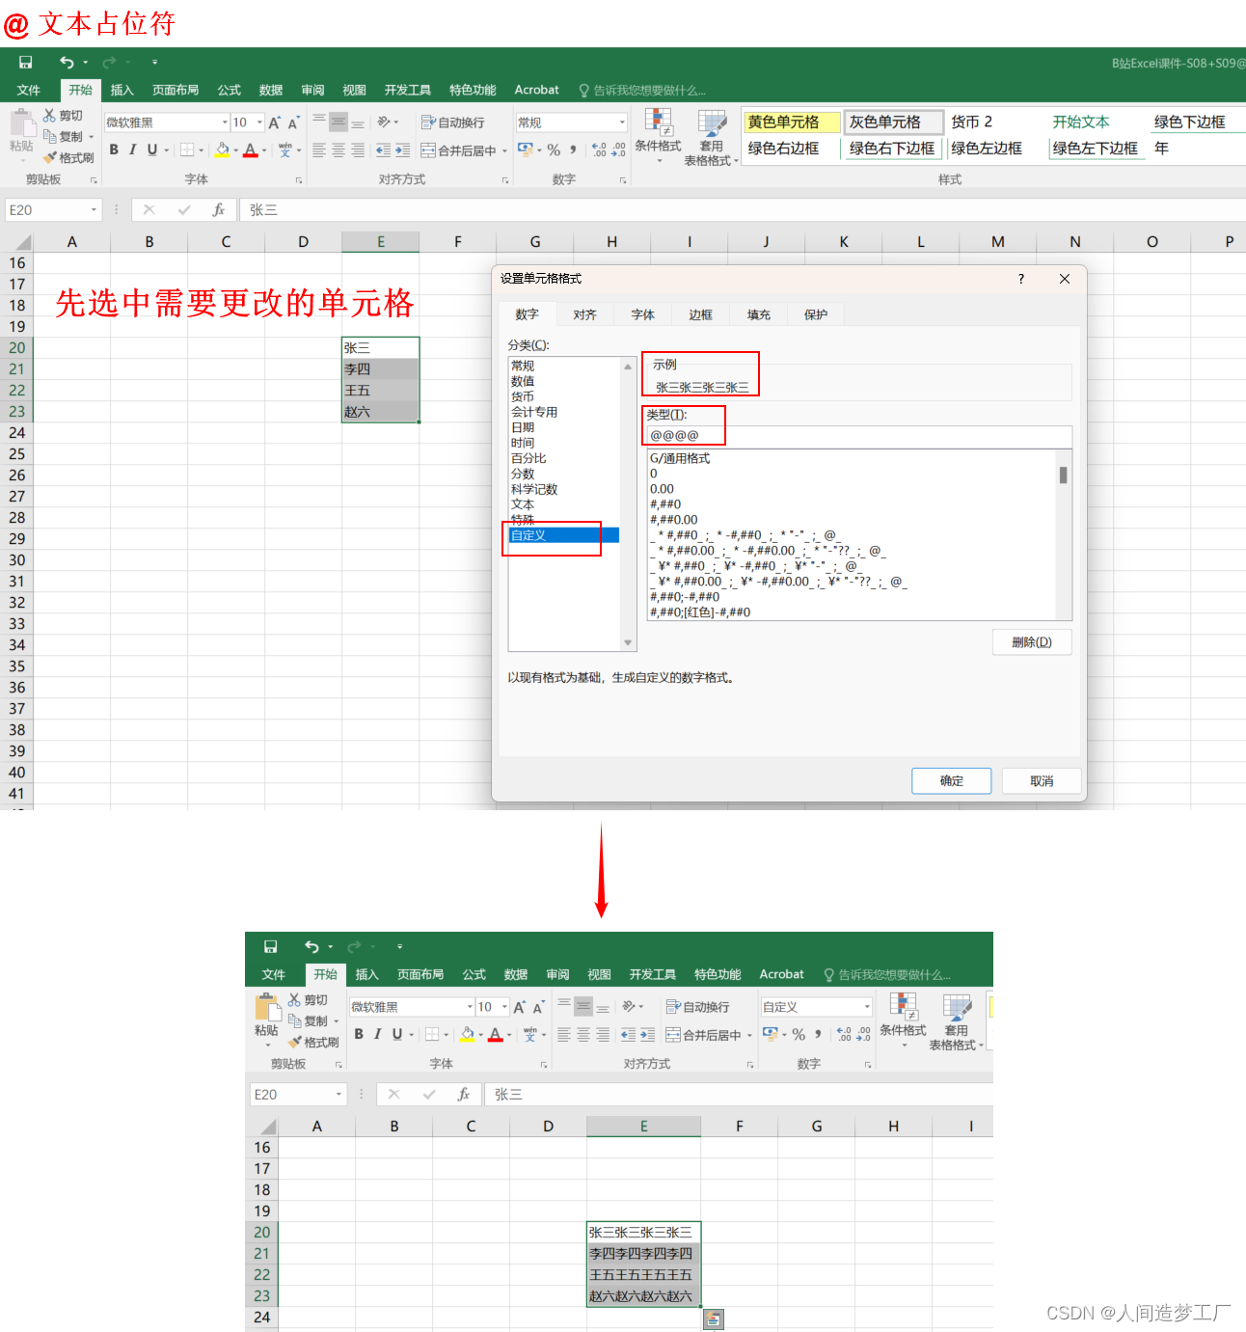Click borders icon in upper Excel ribbon
Image resolution: width=1246 pixels, height=1332 pixels.
point(187,150)
